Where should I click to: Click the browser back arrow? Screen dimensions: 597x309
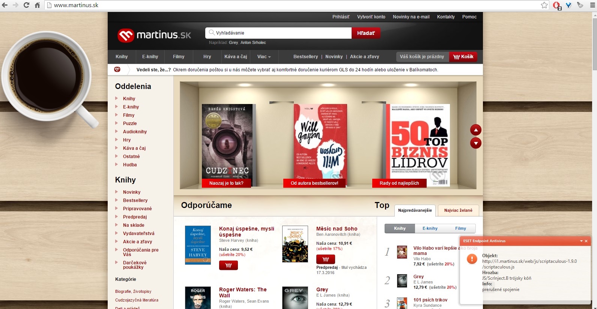coord(5,5)
